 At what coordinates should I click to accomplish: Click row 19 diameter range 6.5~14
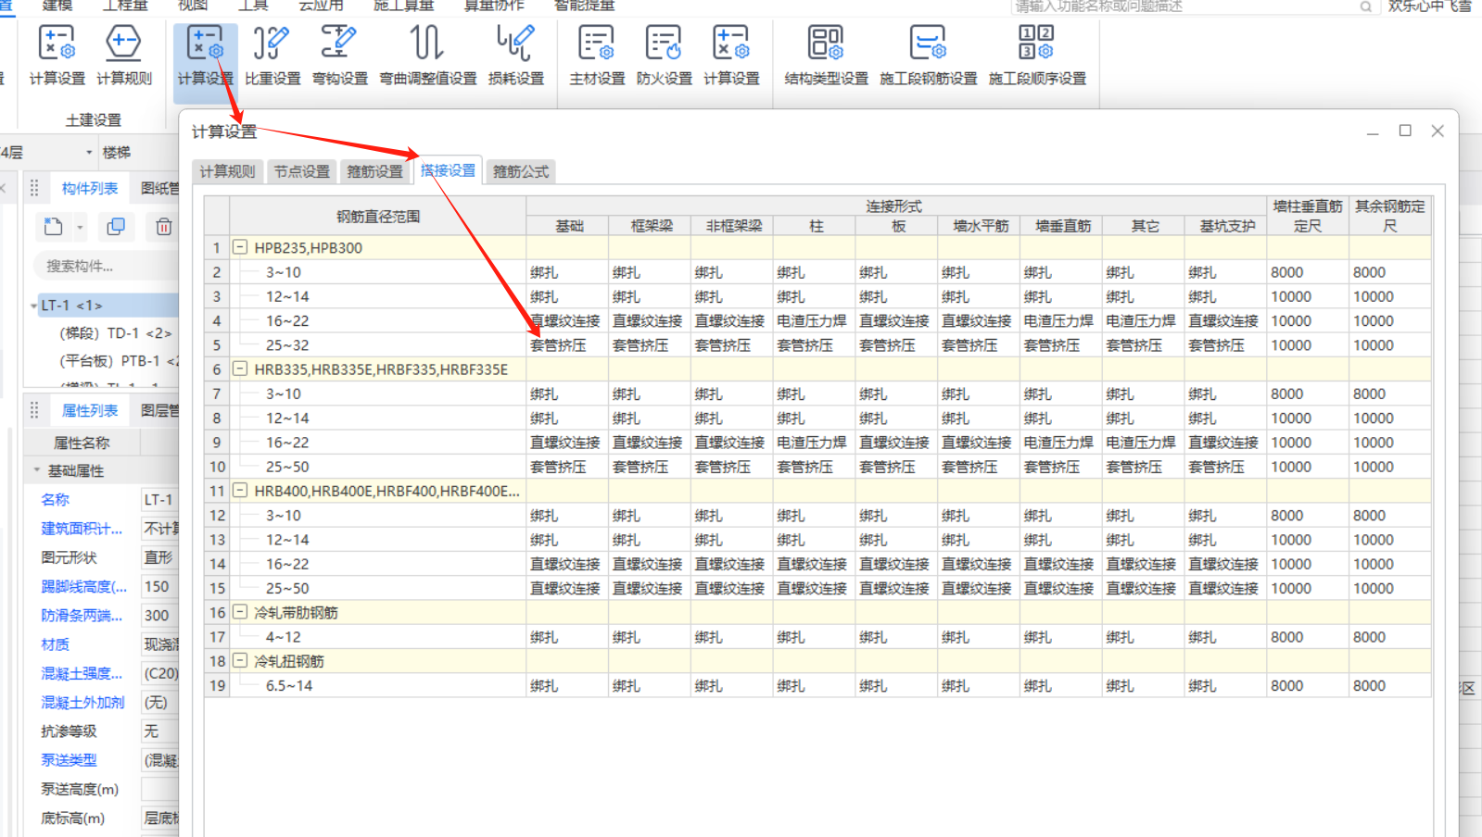point(289,686)
